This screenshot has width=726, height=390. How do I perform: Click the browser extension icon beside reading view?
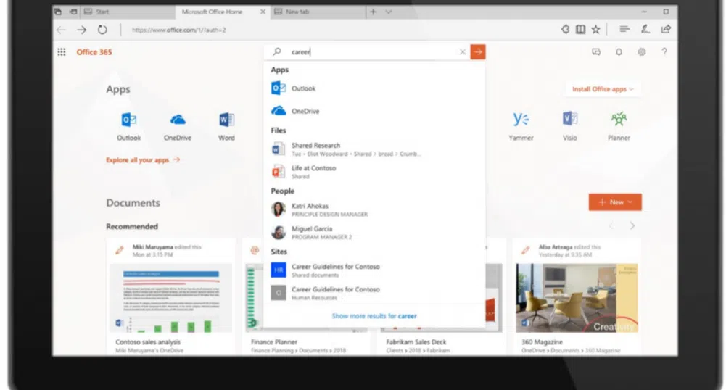[565, 30]
